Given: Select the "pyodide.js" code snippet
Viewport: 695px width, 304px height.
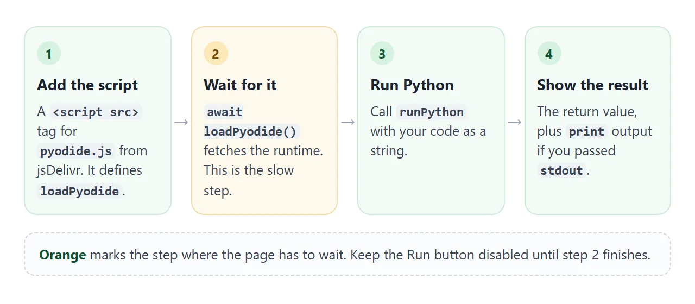Looking at the screenshot, I should tap(77, 151).
